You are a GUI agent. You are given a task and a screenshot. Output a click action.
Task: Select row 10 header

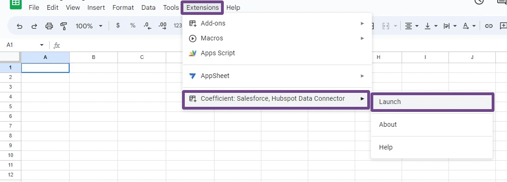[x=11, y=156]
